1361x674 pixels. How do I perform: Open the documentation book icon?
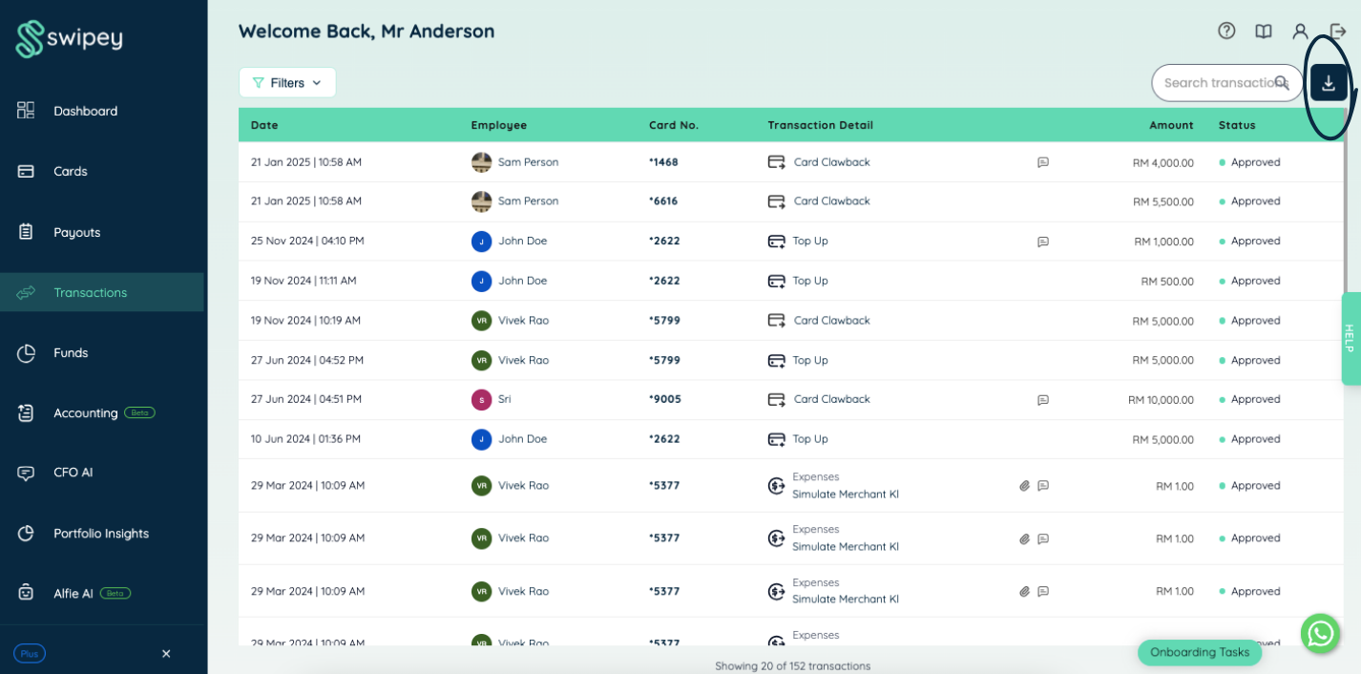1264,31
